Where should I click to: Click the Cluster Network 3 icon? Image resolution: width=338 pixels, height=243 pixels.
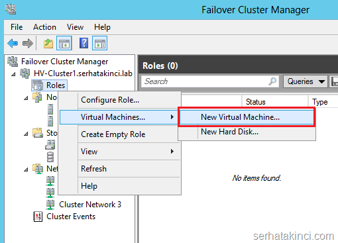50,205
